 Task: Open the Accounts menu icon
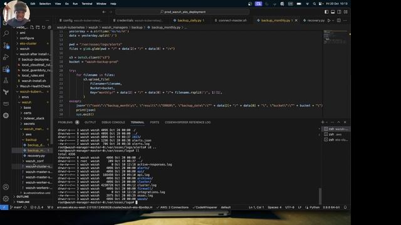(x=6, y=187)
